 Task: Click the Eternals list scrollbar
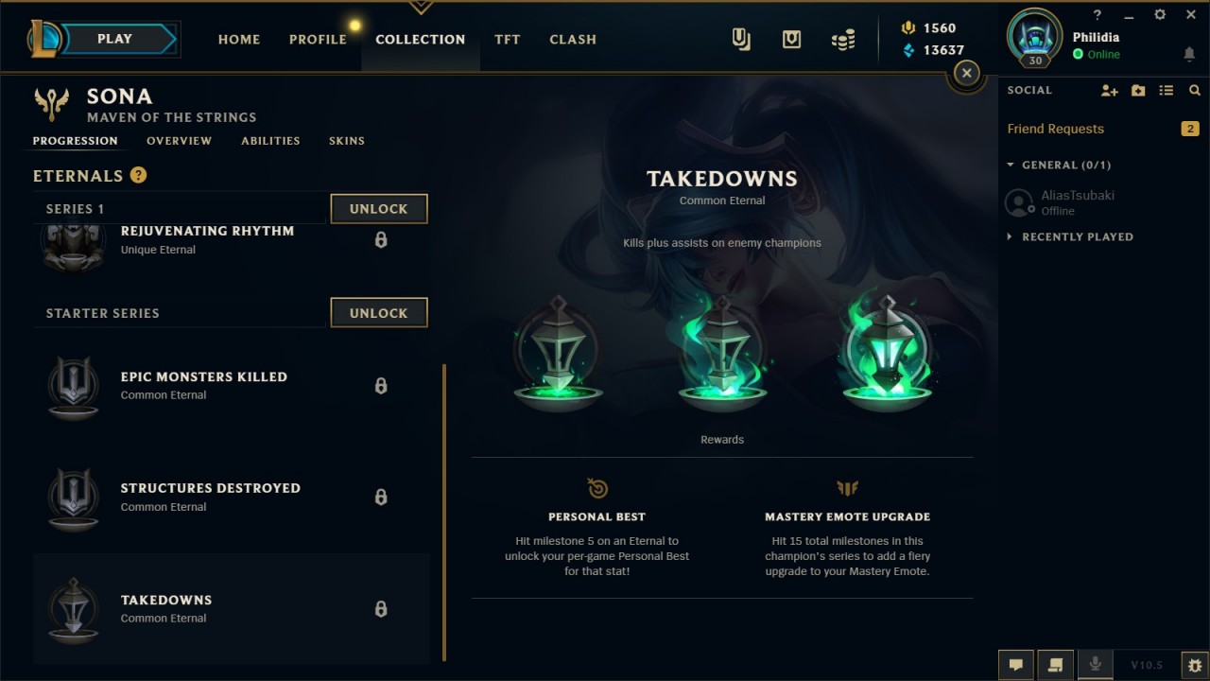444,514
